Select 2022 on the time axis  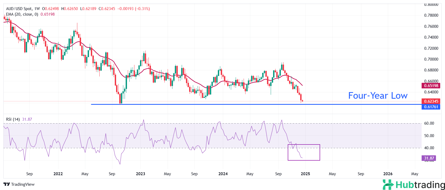click(x=58, y=174)
